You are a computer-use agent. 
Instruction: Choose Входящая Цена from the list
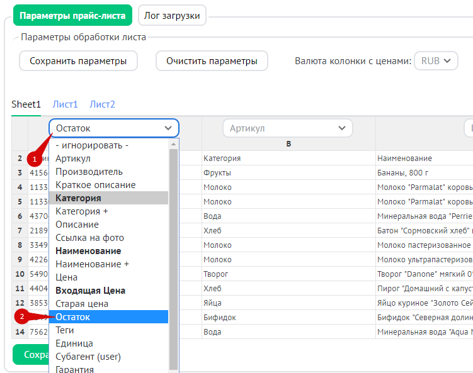coord(90,291)
